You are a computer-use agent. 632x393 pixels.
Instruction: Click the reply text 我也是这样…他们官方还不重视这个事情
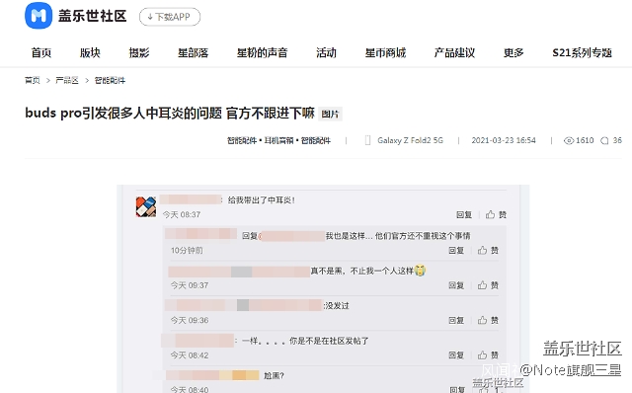pyautogui.click(x=398, y=236)
